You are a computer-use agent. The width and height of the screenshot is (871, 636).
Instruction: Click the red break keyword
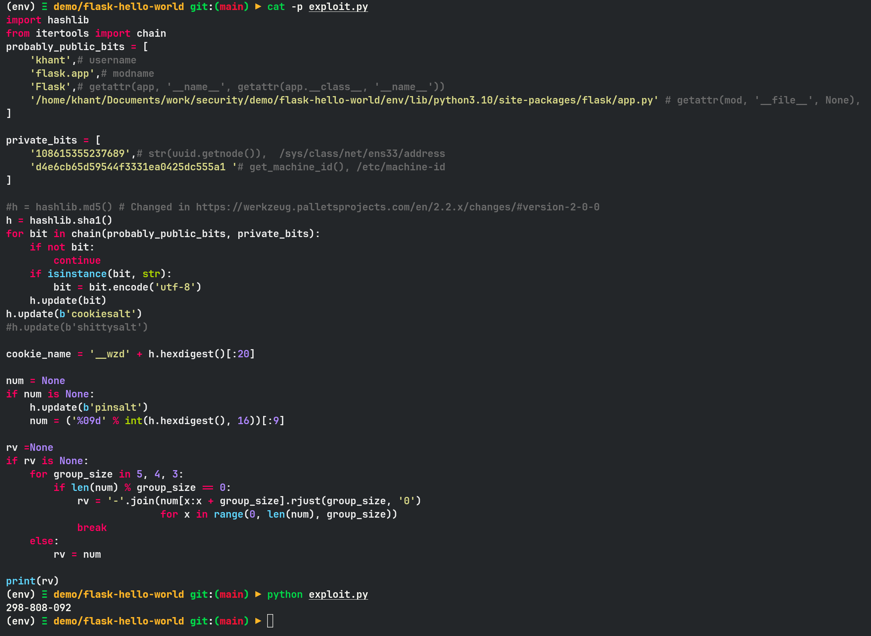pyautogui.click(x=92, y=528)
